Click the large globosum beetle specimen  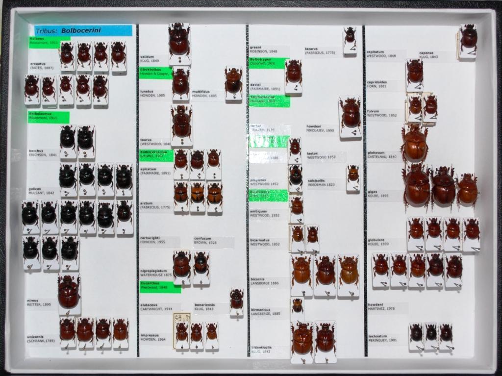coord(415,144)
